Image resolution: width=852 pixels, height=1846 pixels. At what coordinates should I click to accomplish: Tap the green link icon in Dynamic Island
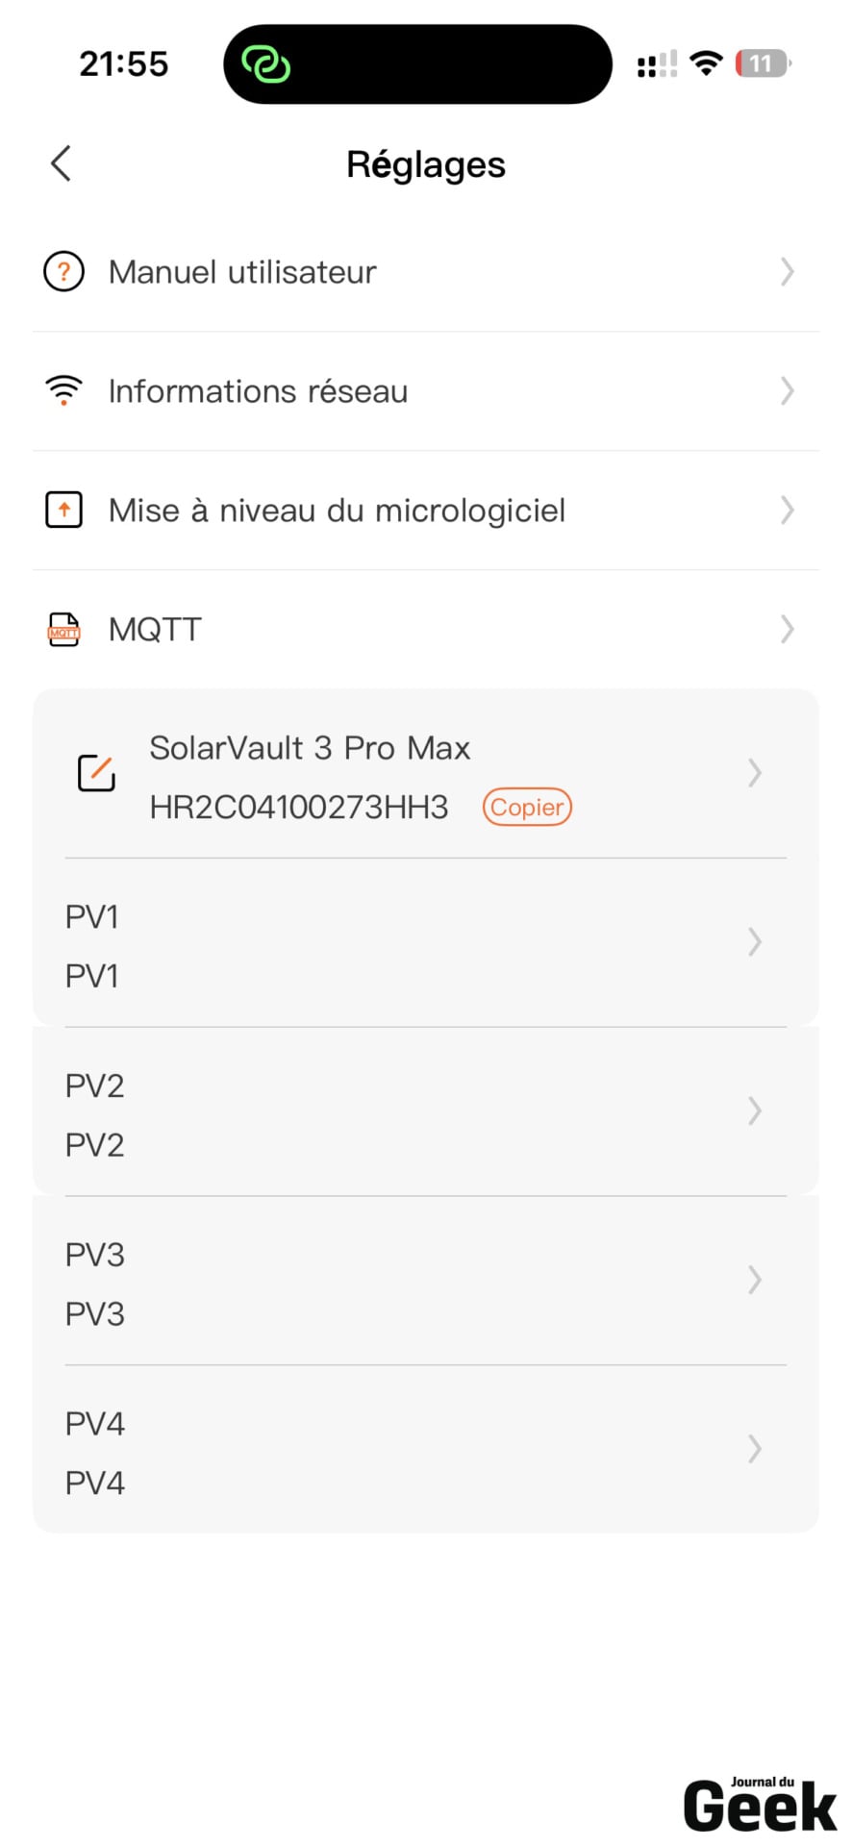point(266,64)
